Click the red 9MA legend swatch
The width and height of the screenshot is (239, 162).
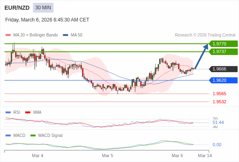pos(28,113)
